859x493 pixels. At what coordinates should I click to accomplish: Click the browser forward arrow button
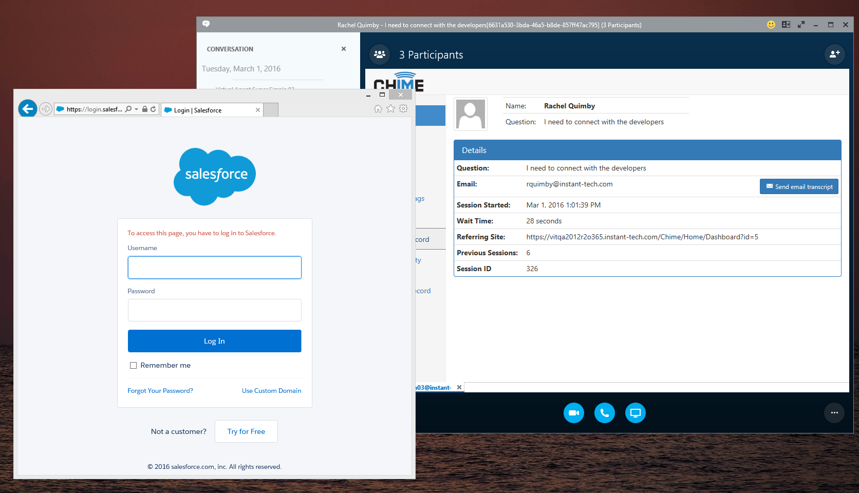point(46,109)
